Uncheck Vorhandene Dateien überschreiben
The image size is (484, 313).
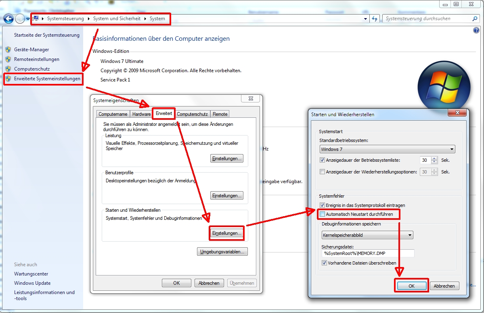(324, 263)
